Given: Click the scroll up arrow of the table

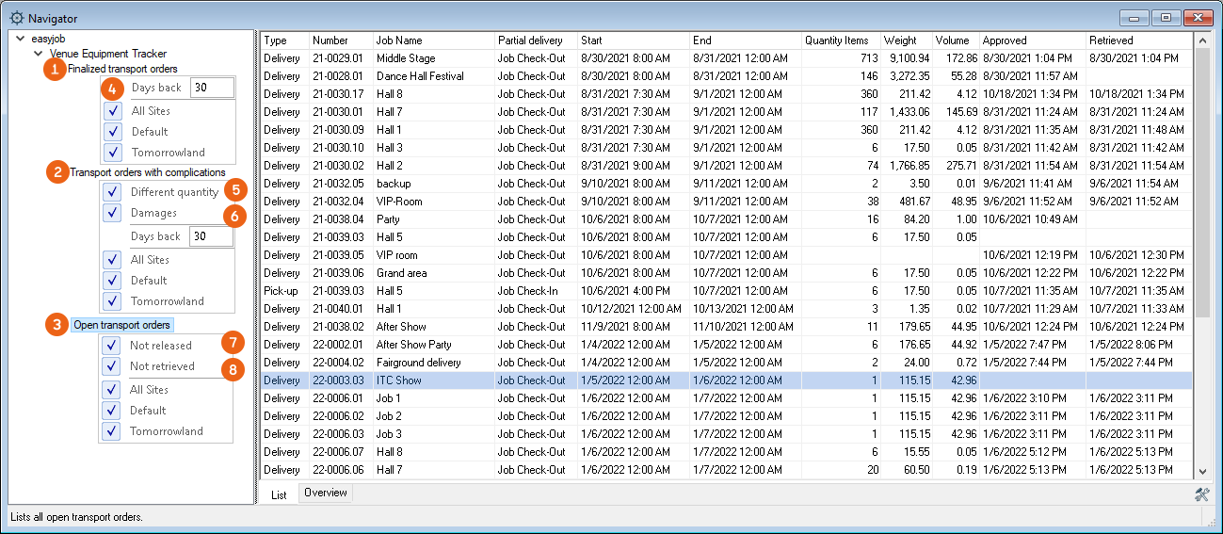Looking at the screenshot, I should click(x=1201, y=40).
